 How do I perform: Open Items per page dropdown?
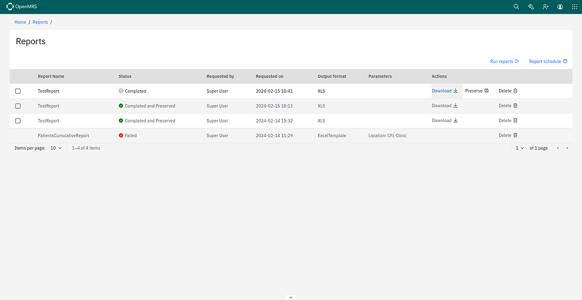[x=56, y=148]
